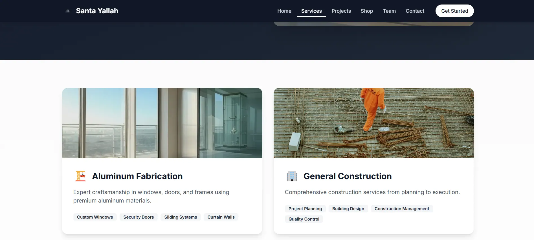The height and width of the screenshot is (240, 534).
Task: Click the Project Planning tag
Action: click(x=305, y=209)
